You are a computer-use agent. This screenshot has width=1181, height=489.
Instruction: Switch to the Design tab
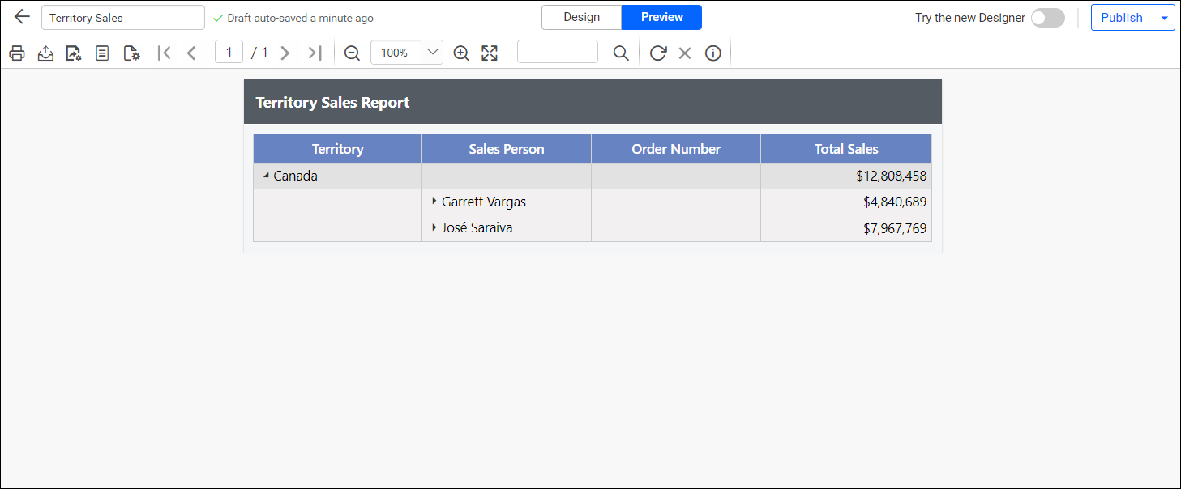point(581,16)
